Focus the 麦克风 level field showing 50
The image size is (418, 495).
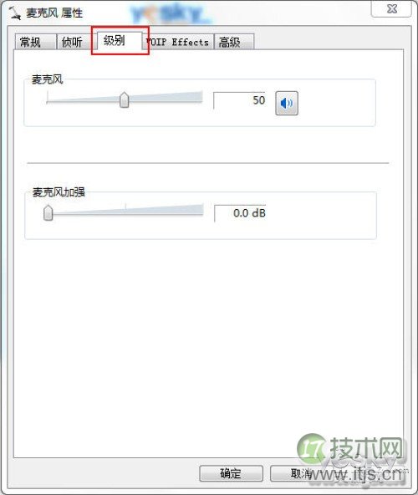coord(240,100)
